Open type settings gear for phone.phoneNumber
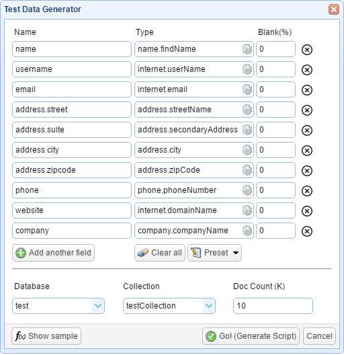 pyautogui.click(x=247, y=190)
